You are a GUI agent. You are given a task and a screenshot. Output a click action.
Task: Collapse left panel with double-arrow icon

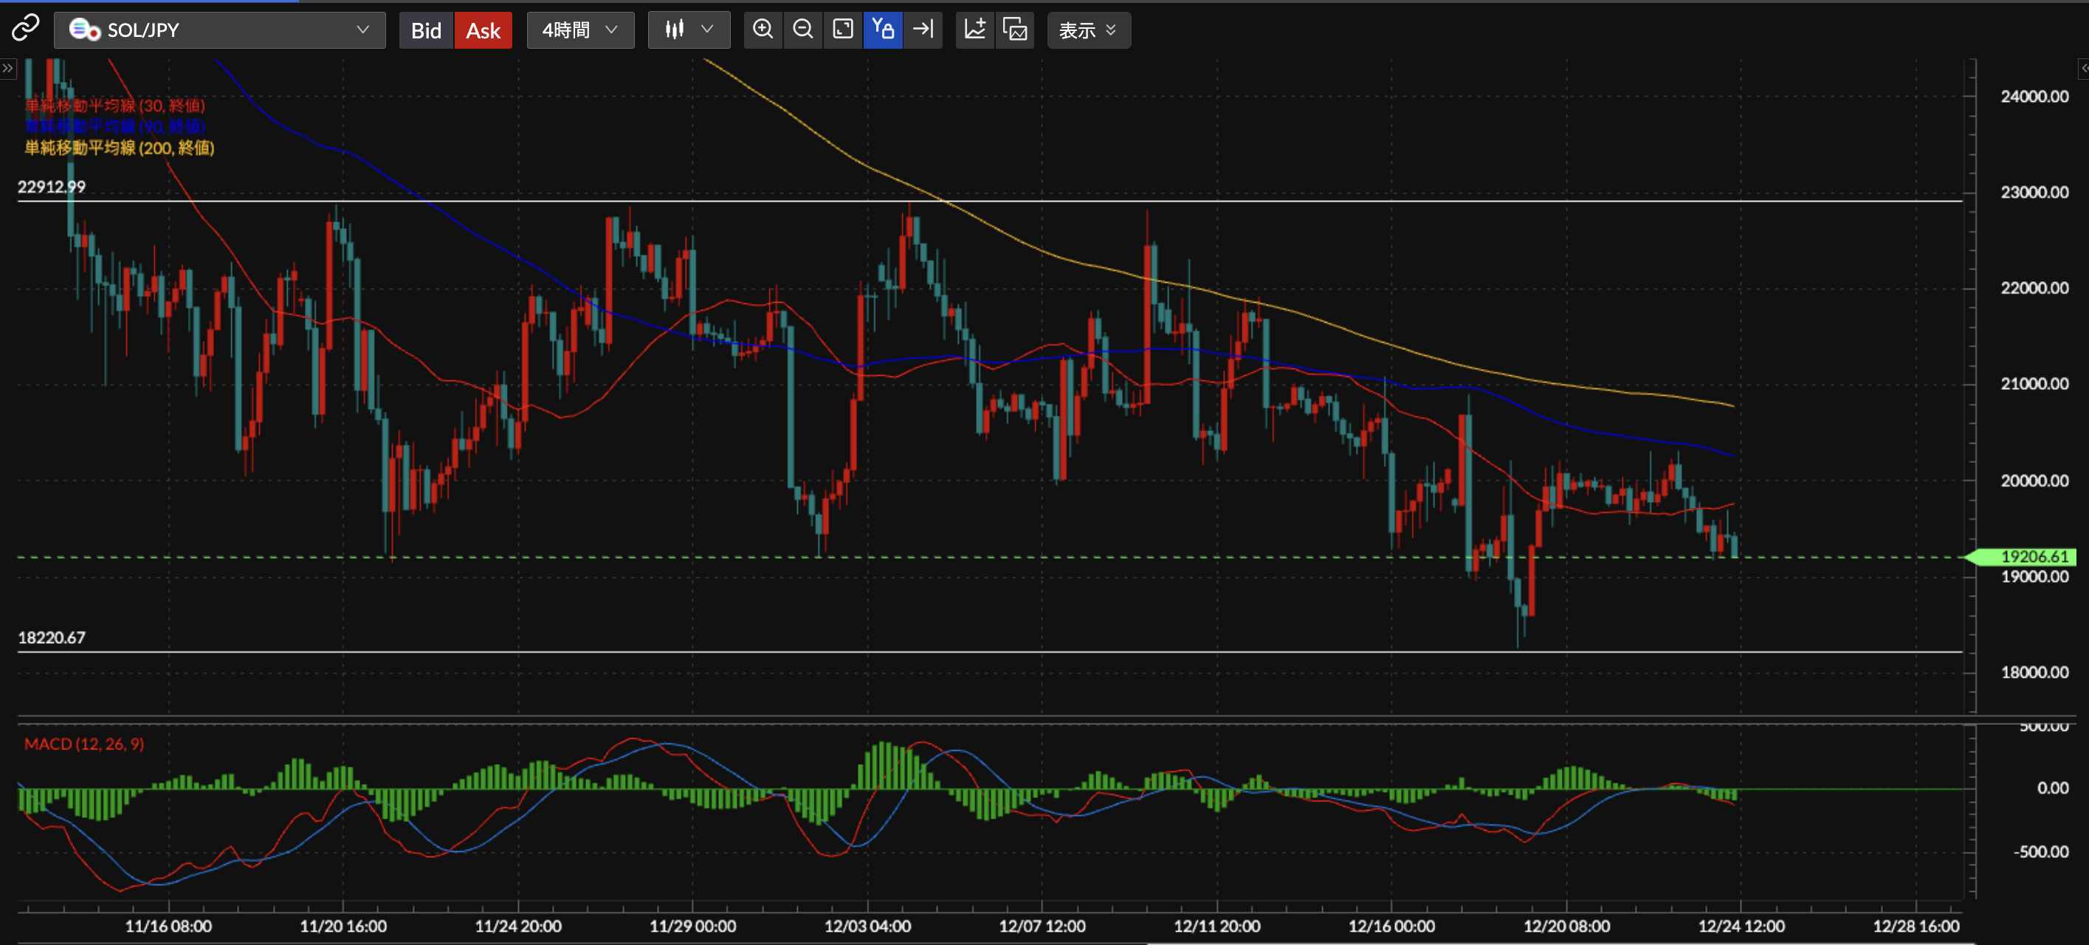pyautogui.click(x=7, y=68)
